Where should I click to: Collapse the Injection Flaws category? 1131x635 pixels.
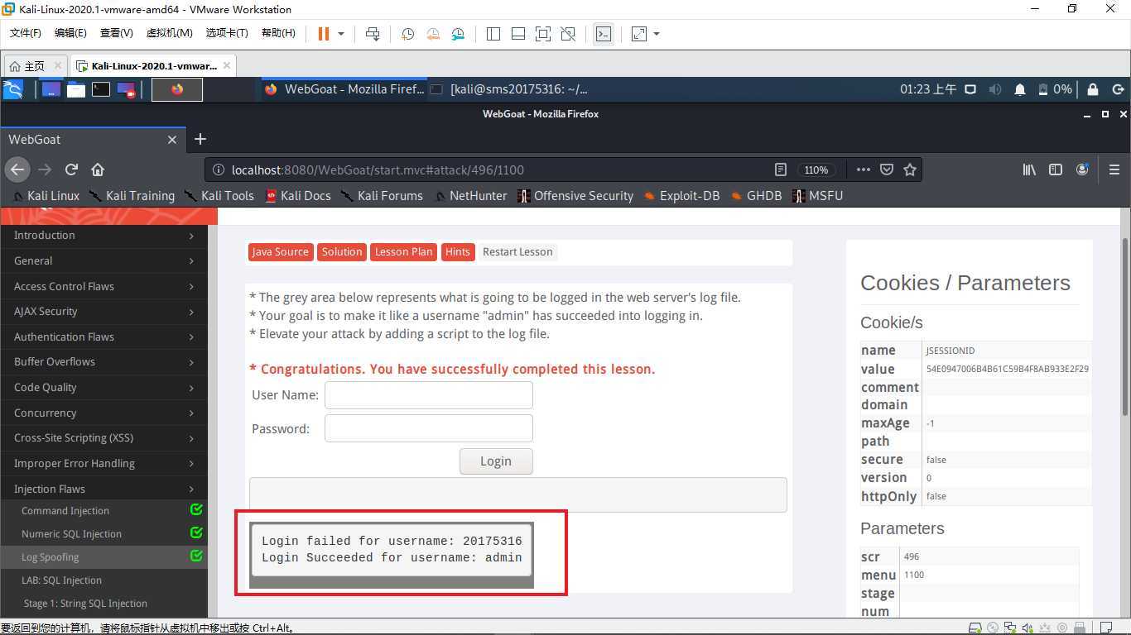click(x=103, y=489)
